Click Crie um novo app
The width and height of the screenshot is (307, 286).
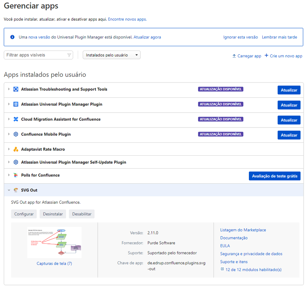pos(286,56)
